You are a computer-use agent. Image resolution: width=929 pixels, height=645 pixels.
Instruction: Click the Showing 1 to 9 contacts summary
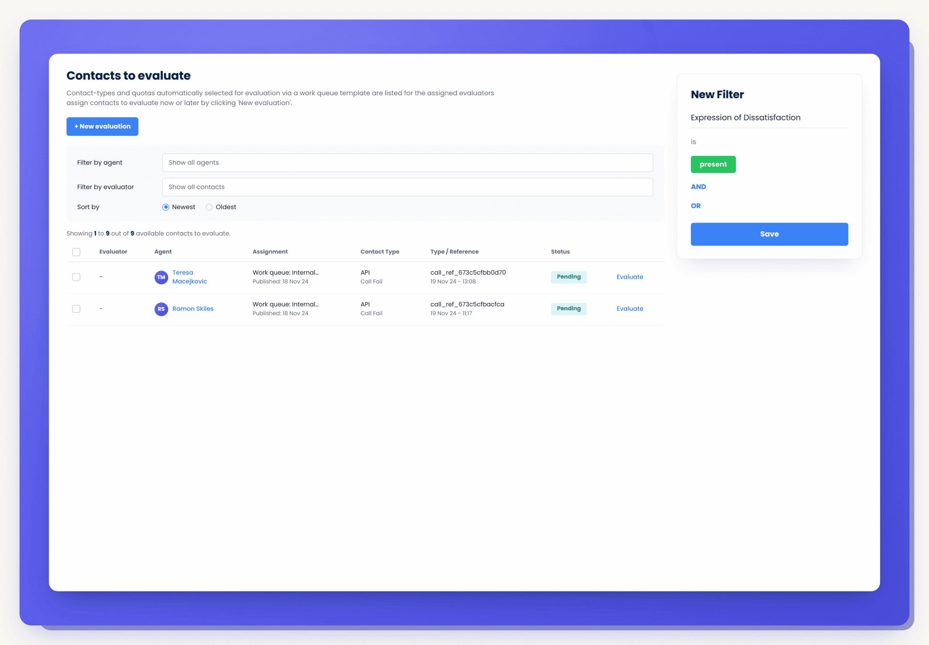click(x=148, y=233)
